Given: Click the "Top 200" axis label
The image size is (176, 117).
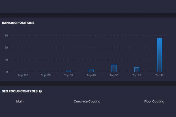Looking at the screenshot, I should (23, 75).
